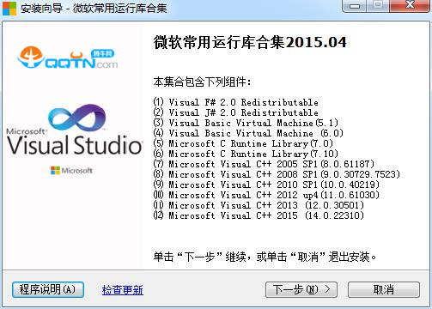
Task: Click Visual C++ 2015 (14.0.22310) entry
Action: point(259,215)
